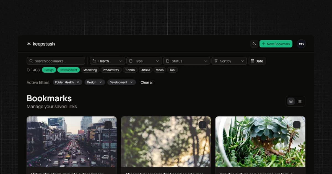Open options menu on blurred trees bookmark
This screenshot has width=332, height=174.
(203, 125)
